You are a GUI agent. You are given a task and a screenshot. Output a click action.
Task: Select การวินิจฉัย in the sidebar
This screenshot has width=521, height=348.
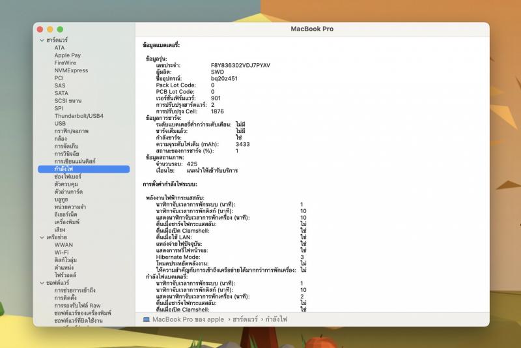point(67,154)
